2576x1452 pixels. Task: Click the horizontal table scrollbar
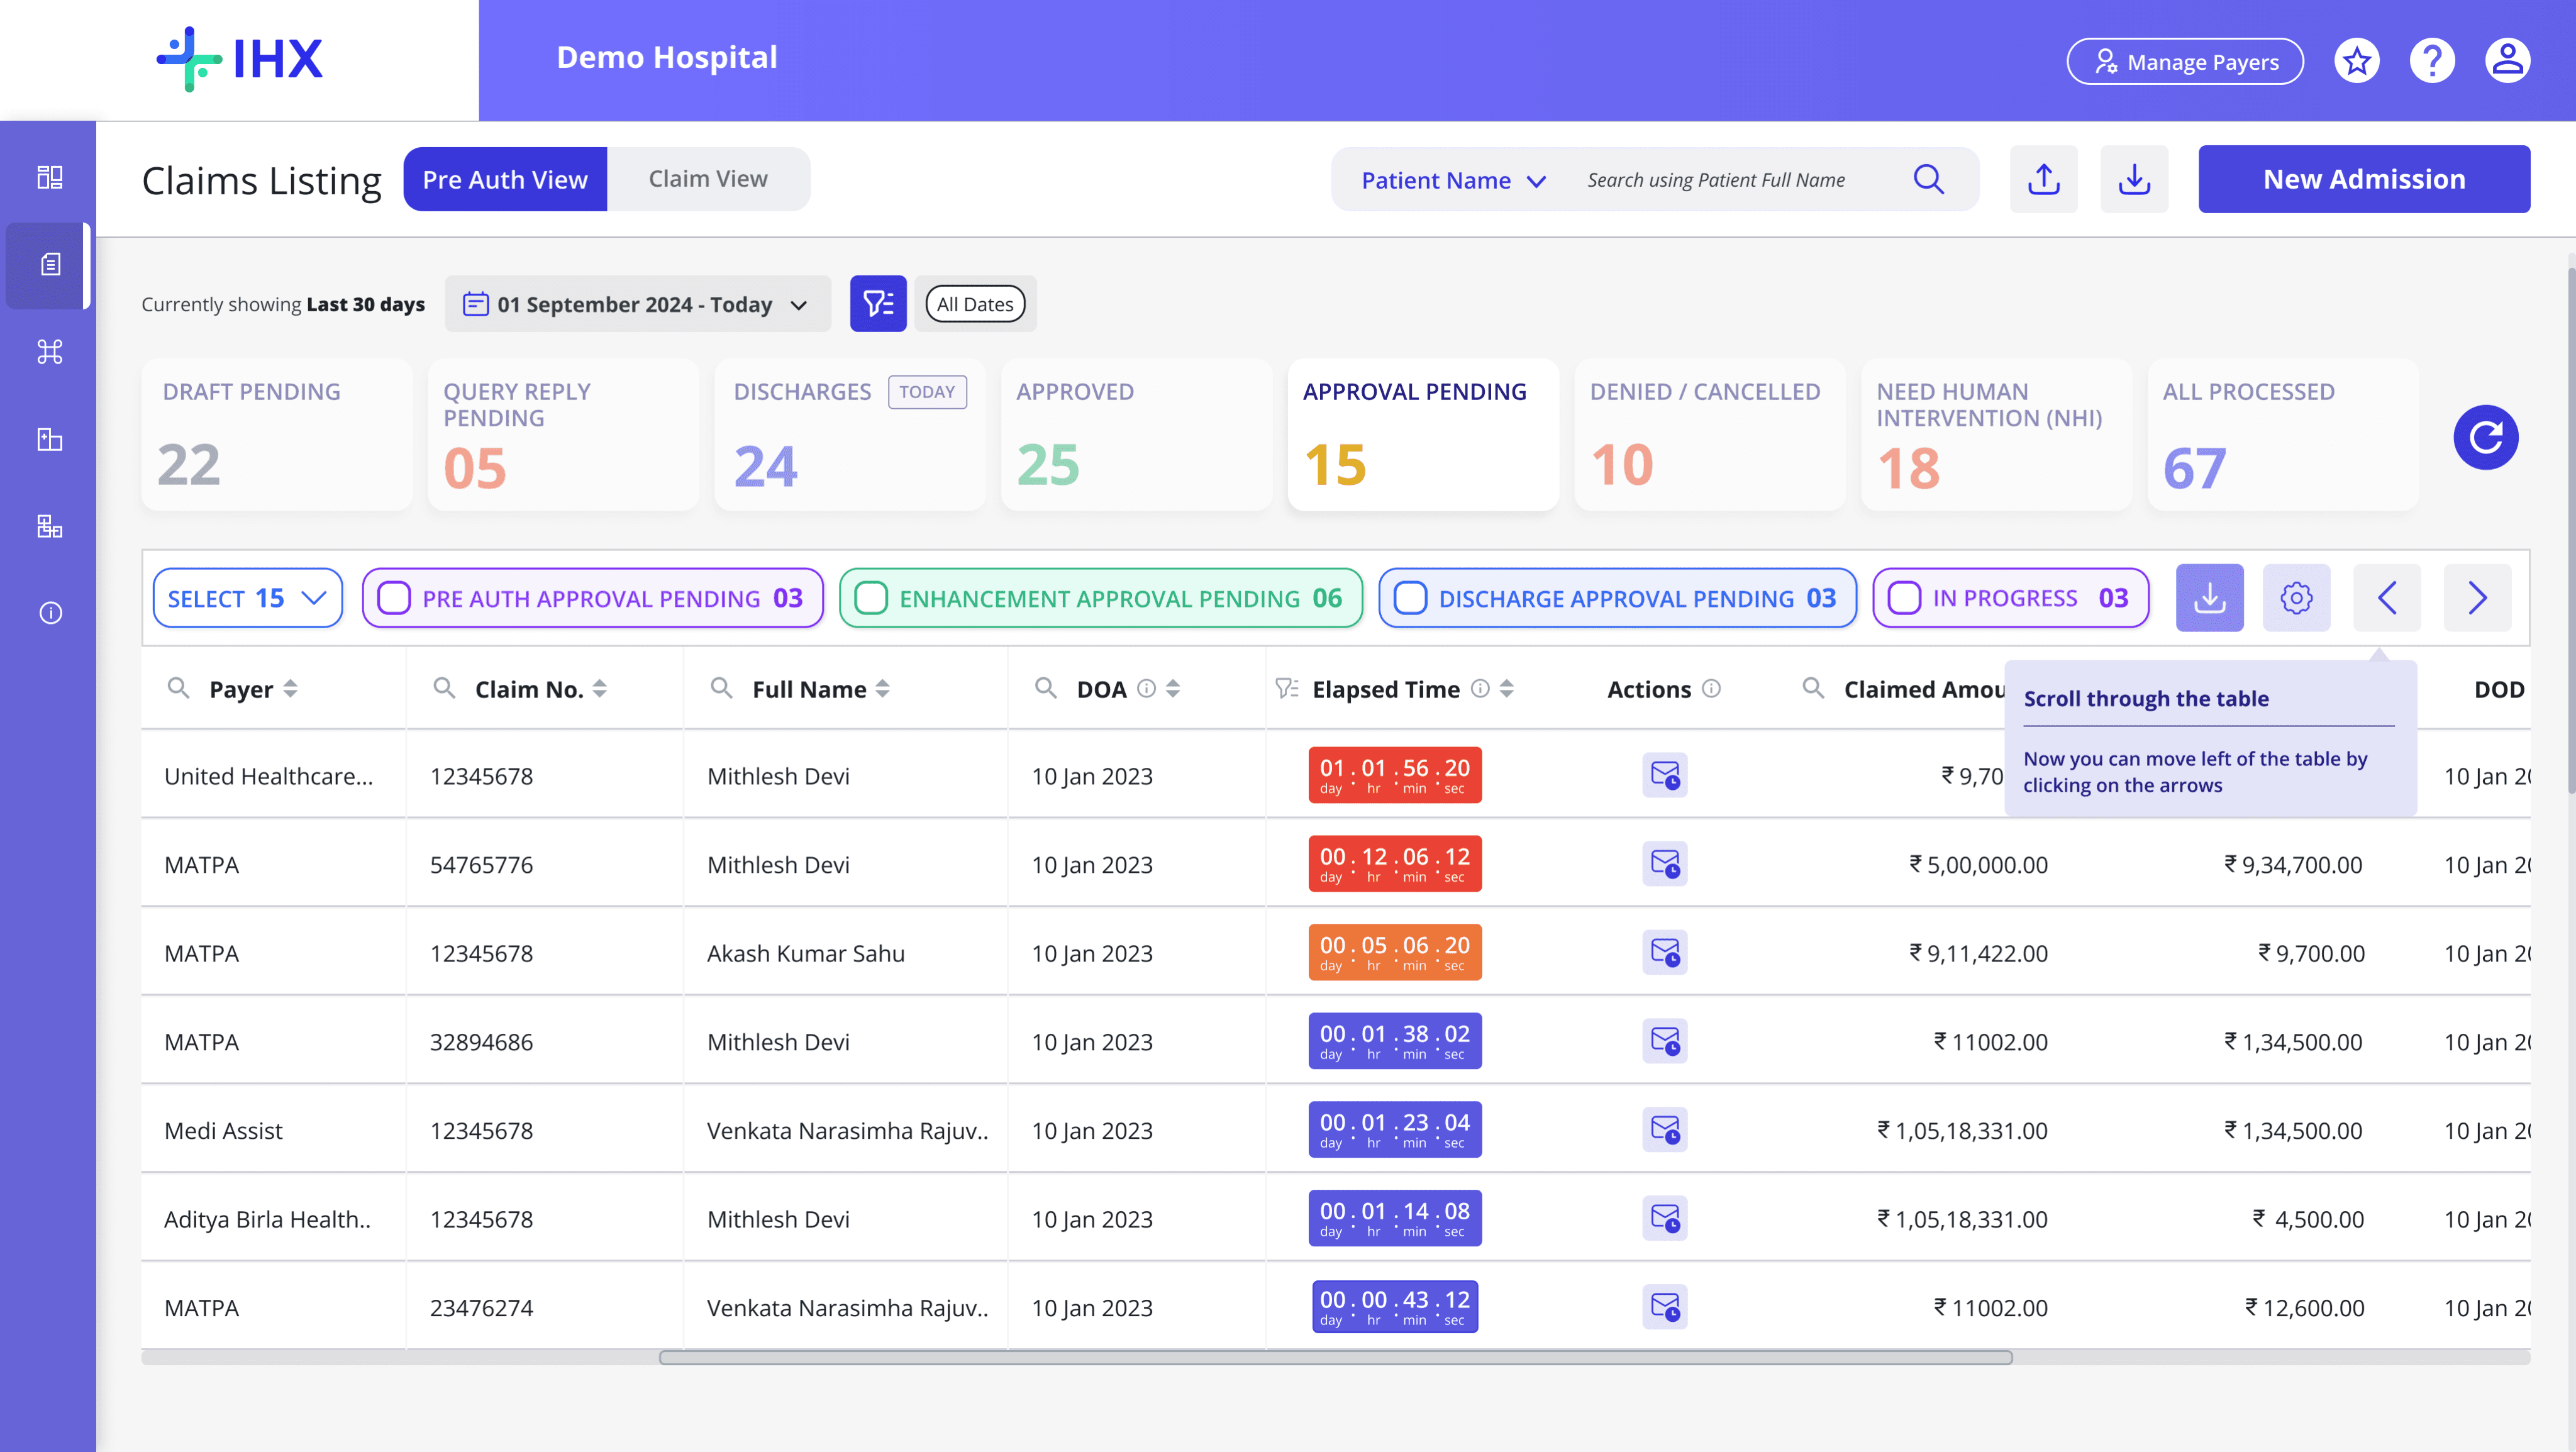click(x=1335, y=1357)
